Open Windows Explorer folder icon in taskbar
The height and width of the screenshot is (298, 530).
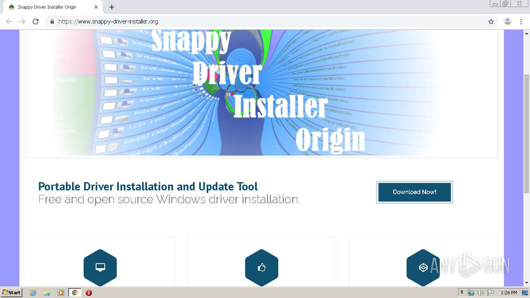(47, 293)
